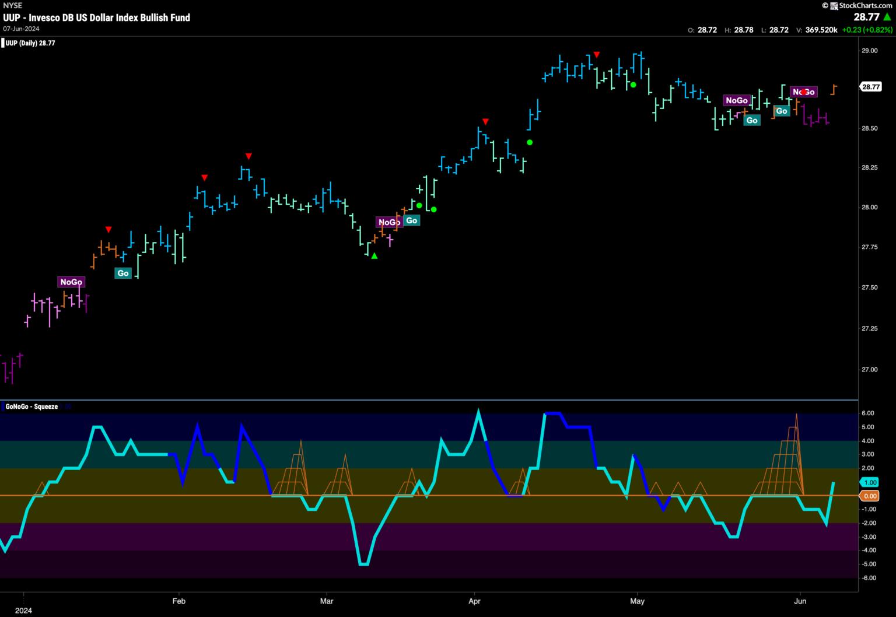Viewport: 896px width, 617px height.
Task: Select the Go signal label in late January
Action: 123,273
